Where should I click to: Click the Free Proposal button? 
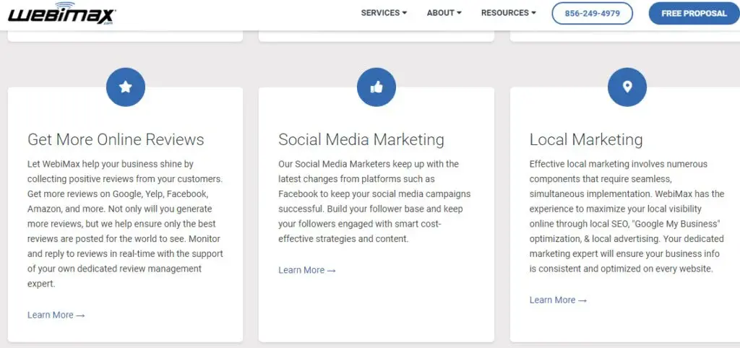click(694, 13)
